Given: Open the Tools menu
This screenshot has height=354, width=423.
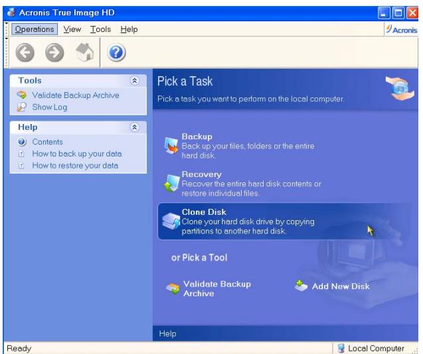Looking at the screenshot, I should click(101, 29).
